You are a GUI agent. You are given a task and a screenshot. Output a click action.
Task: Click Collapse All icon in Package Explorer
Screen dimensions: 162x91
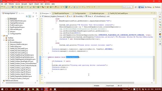coord(27,16)
